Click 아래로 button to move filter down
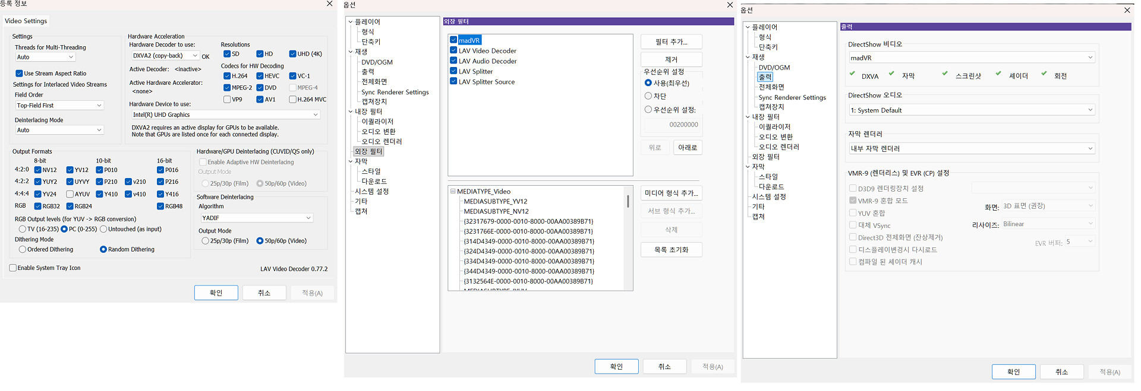Viewport: 1141px width, 391px height. click(688, 147)
